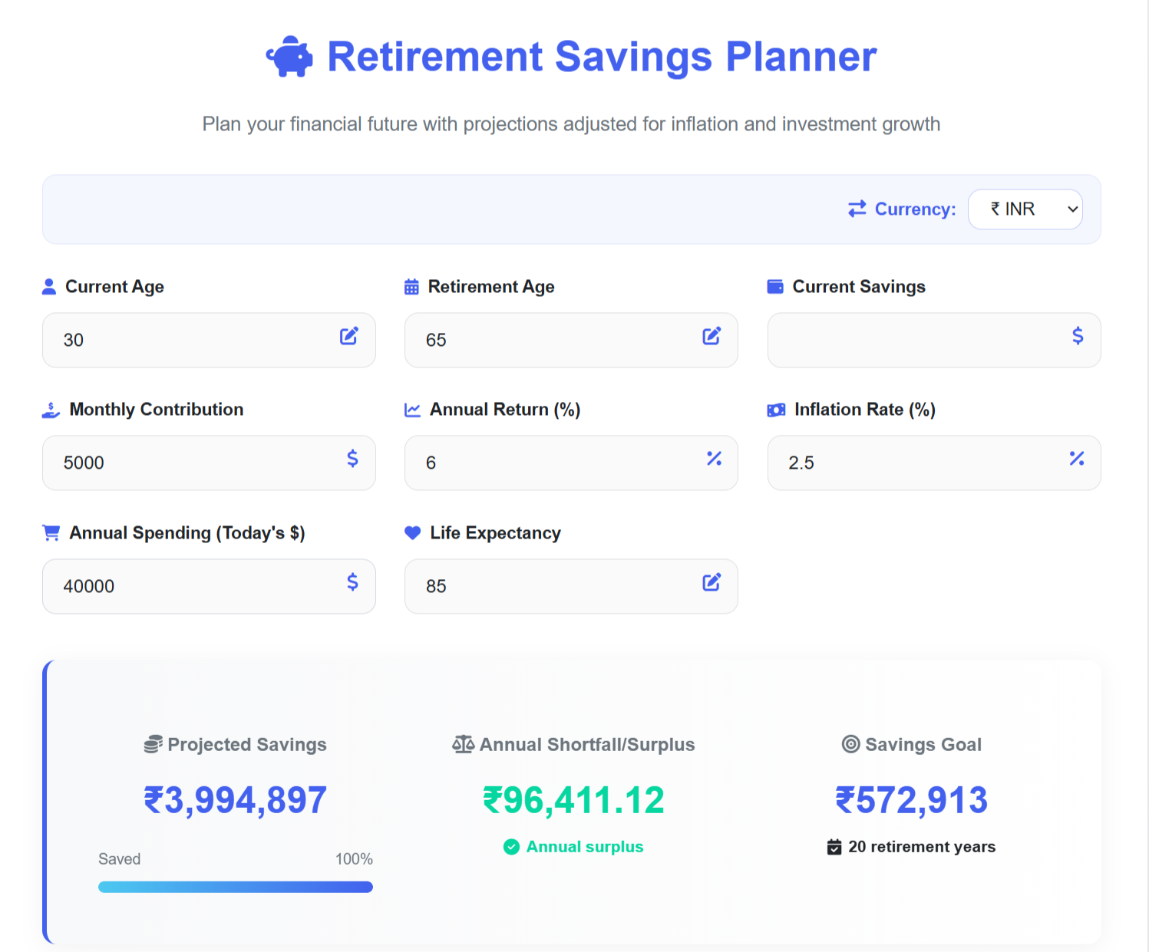
Task: Click the edit pencil icon in Current Age field
Action: 349,335
